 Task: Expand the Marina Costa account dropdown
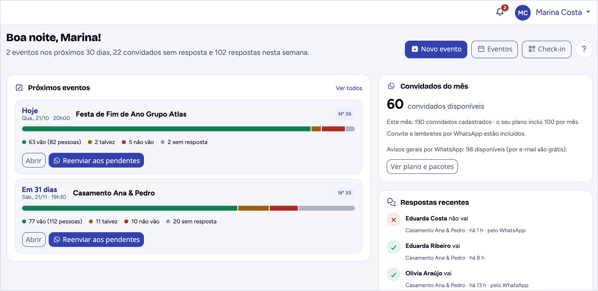[x=563, y=12]
